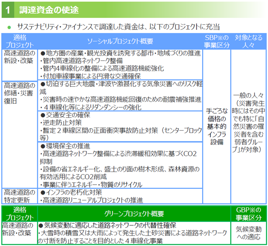Screen dimensions: 268x246
Task: Click the line 'の寸断を防止することを目的とした４車線化事業'
Action: click(100, 241)
